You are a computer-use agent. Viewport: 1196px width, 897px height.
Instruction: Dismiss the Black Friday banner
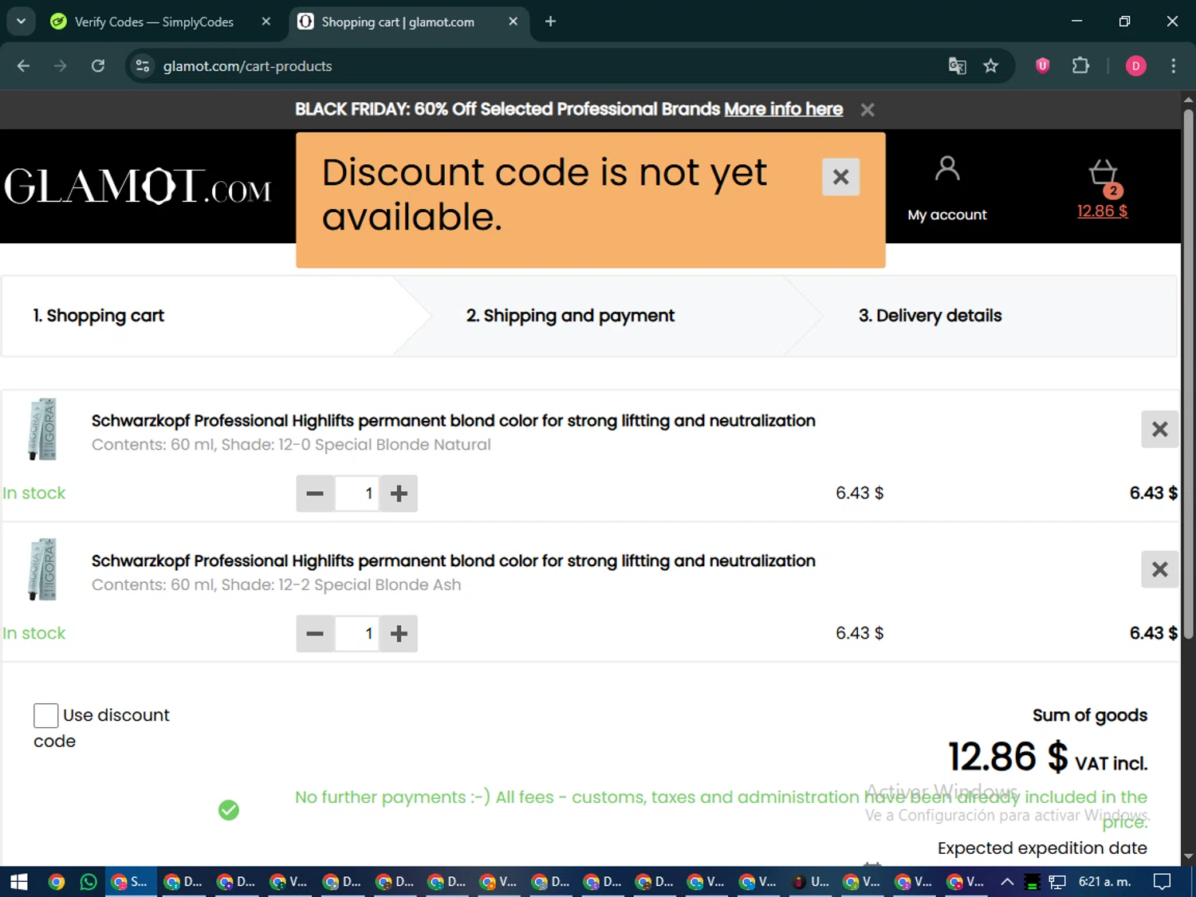tap(867, 110)
